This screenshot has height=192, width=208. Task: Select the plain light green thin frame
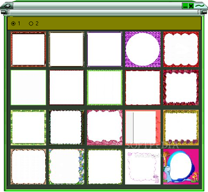28,88
